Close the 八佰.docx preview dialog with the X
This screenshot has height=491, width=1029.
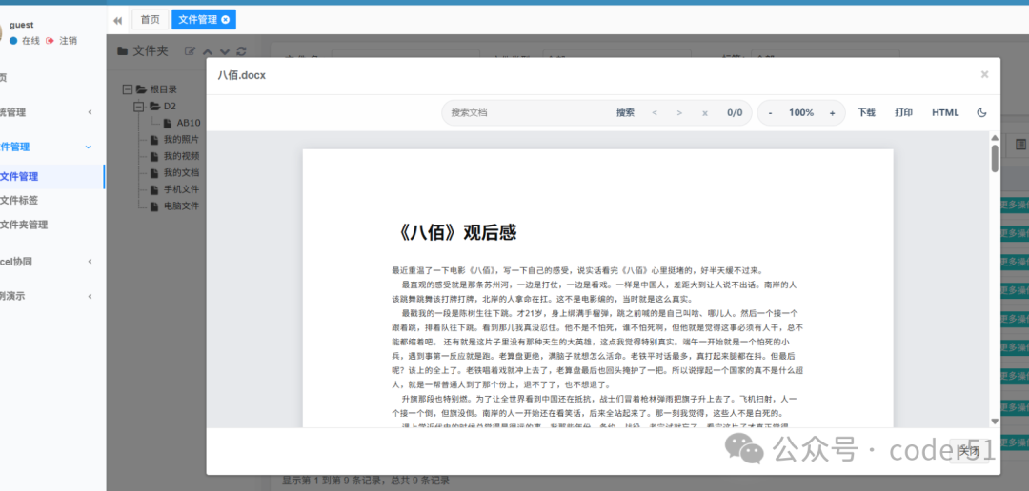(984, 75)
